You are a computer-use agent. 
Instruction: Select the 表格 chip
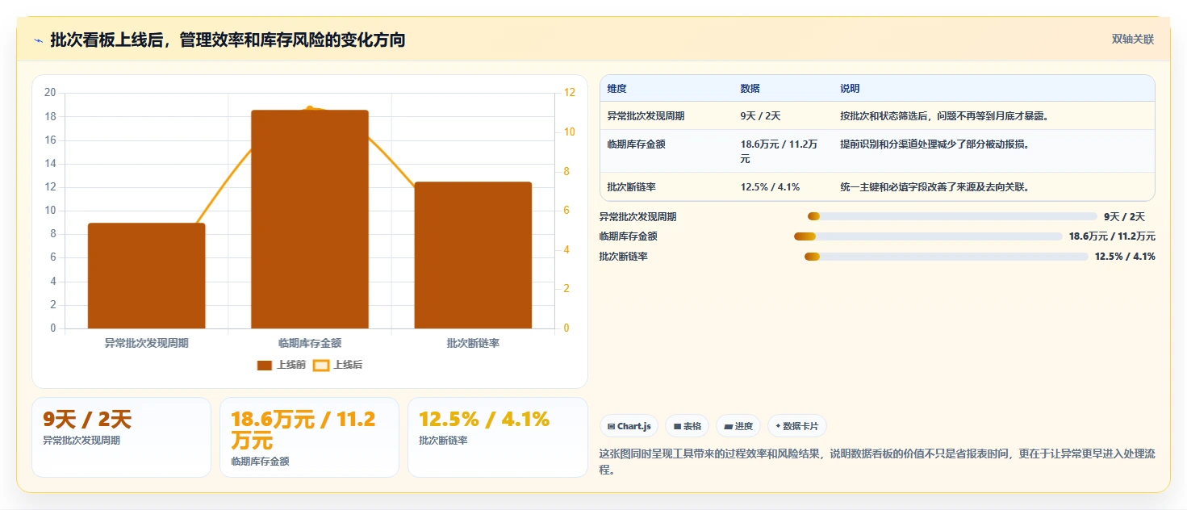pyautogui.click(x=688, y=426)
